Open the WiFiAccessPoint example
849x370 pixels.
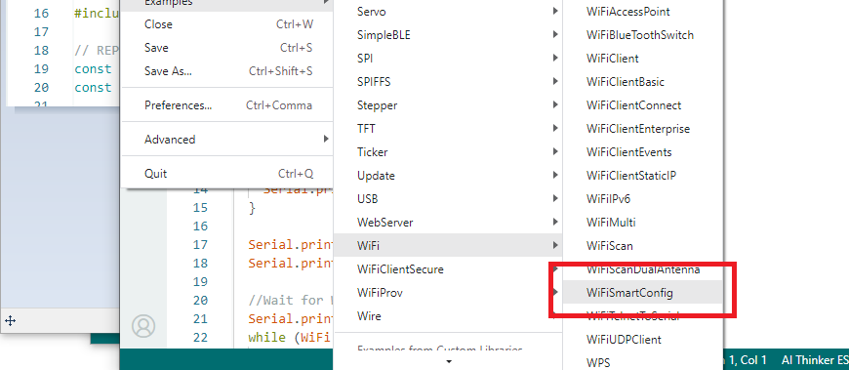(643, 12)
